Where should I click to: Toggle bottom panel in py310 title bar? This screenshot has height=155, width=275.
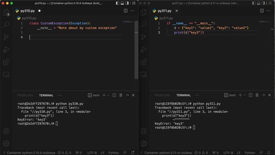click(x=122, y=3)
